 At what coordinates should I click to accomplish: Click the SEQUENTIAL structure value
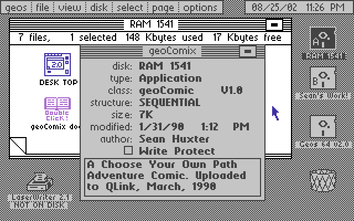click(170, 102)
